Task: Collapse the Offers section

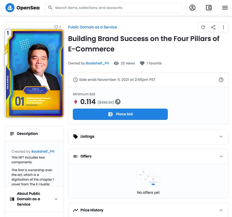Action: click(x=221, y=156)
